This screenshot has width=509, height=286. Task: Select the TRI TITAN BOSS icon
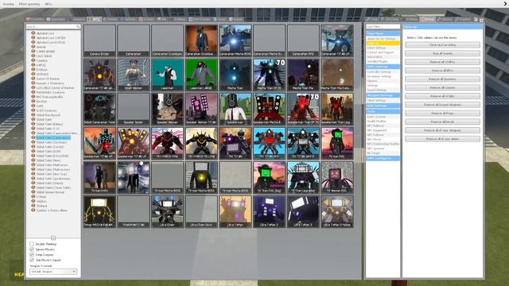(x=269, y=143)
